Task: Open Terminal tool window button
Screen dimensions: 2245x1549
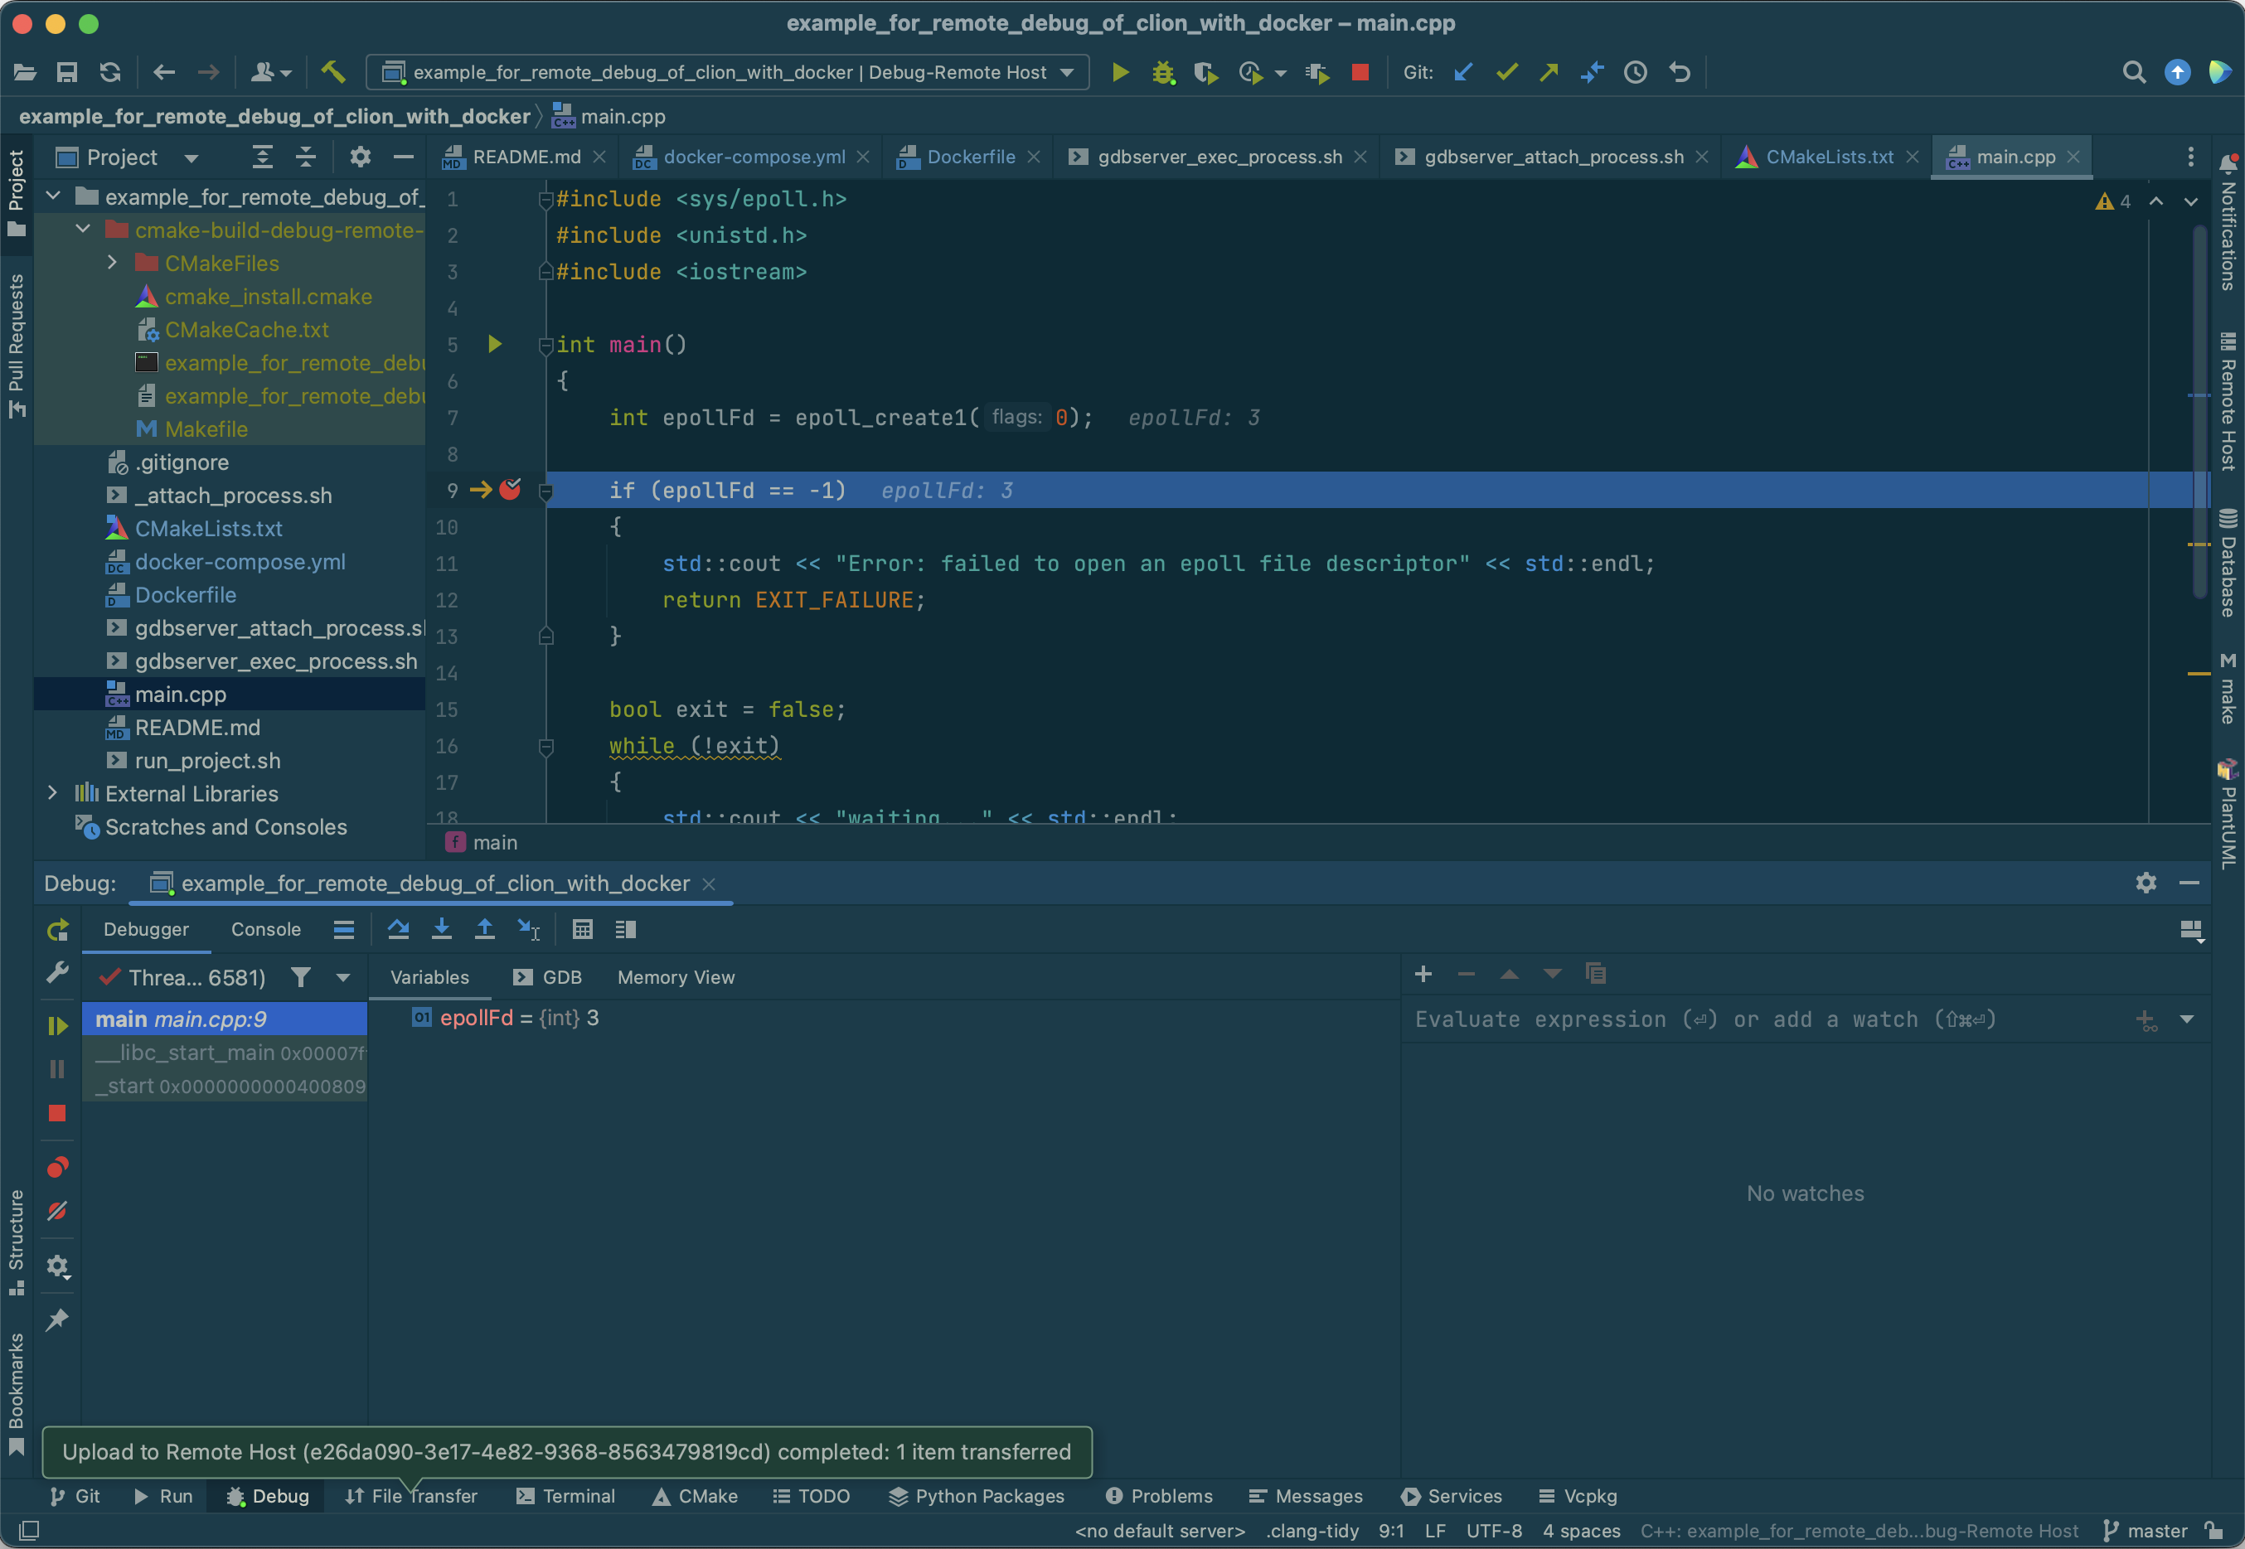Action: click(566, 1496)
